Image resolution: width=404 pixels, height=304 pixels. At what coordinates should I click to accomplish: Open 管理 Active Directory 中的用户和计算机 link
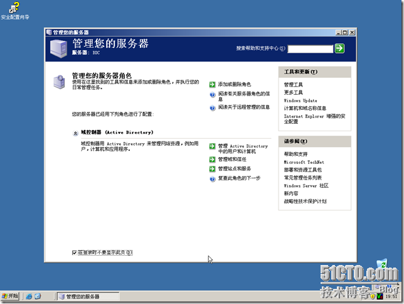tap(243, 149)
